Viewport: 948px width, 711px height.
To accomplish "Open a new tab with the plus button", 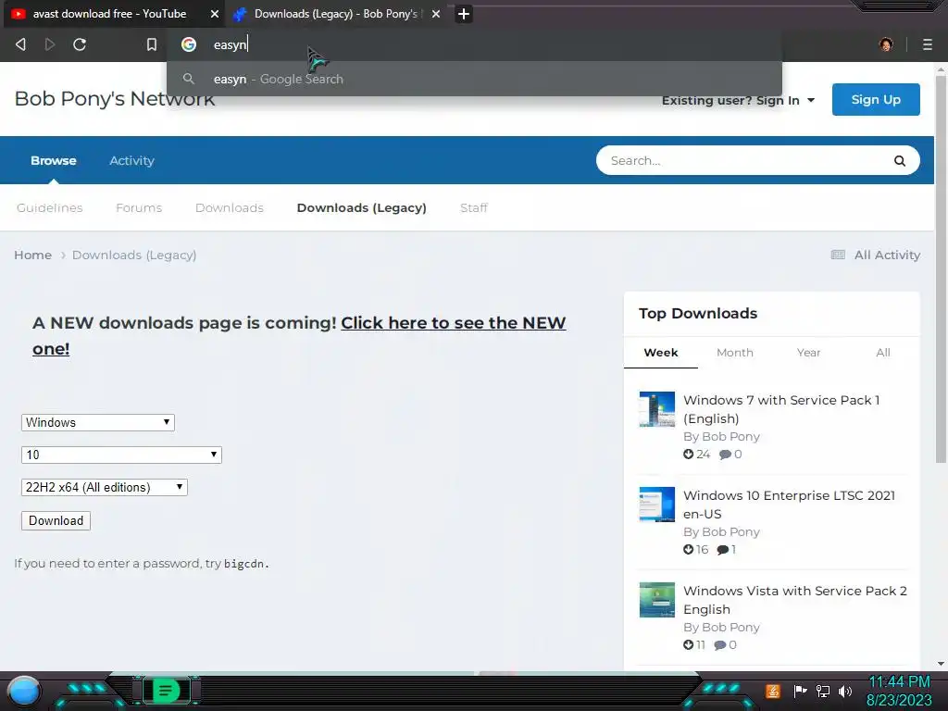I will pos(463,14).
